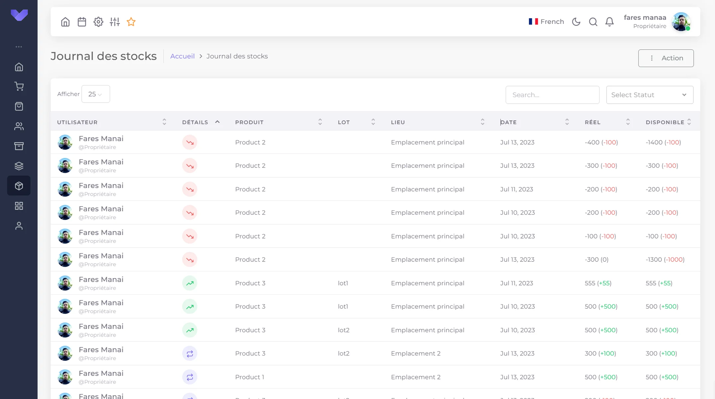Screen dimensions: 715x399
Task: Click the Action button top right
Action: pos(666,58)
